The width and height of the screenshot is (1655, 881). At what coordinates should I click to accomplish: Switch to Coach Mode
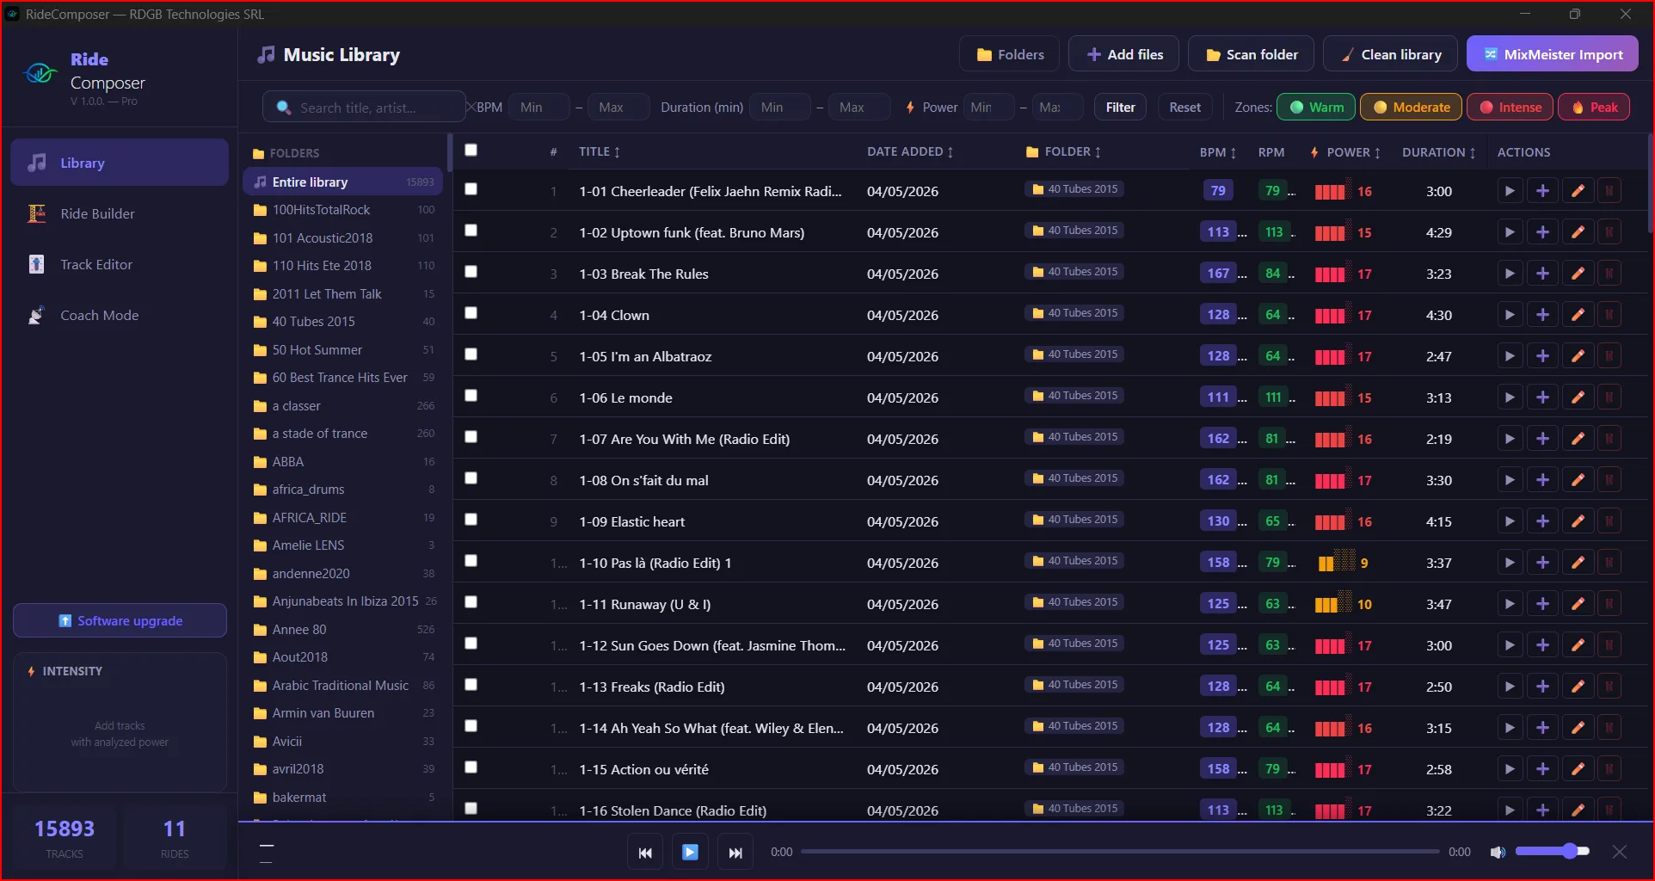coord(120,315)
